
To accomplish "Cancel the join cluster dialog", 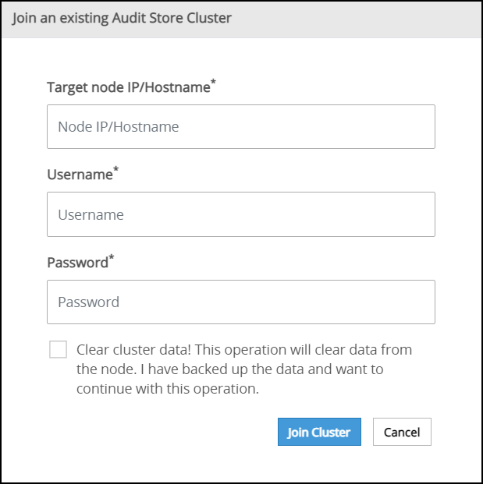I will click(402, 432).
